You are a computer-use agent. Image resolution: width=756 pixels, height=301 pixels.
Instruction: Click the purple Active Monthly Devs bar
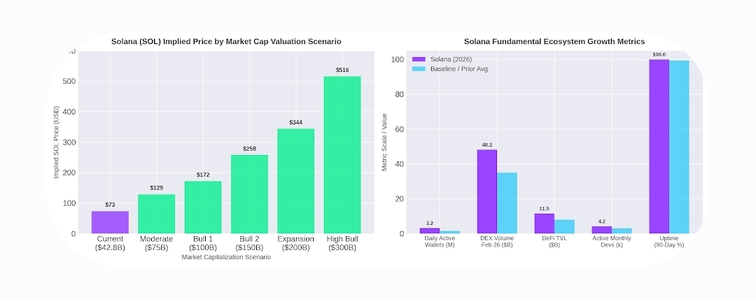tap(602, 230)
